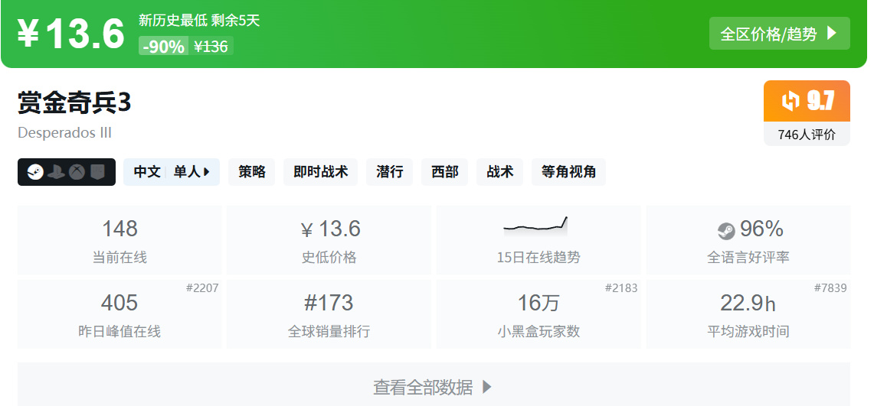Click the -90% discount badge
874x406 pixels.
point(163,46)
